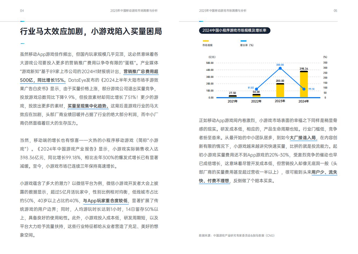Click the 99.18 growth rate data point
358x254 pixels.
304,89
